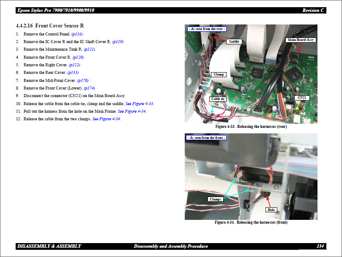Select the Main Board Assy label
342x257 pixels.
[301, 40]
